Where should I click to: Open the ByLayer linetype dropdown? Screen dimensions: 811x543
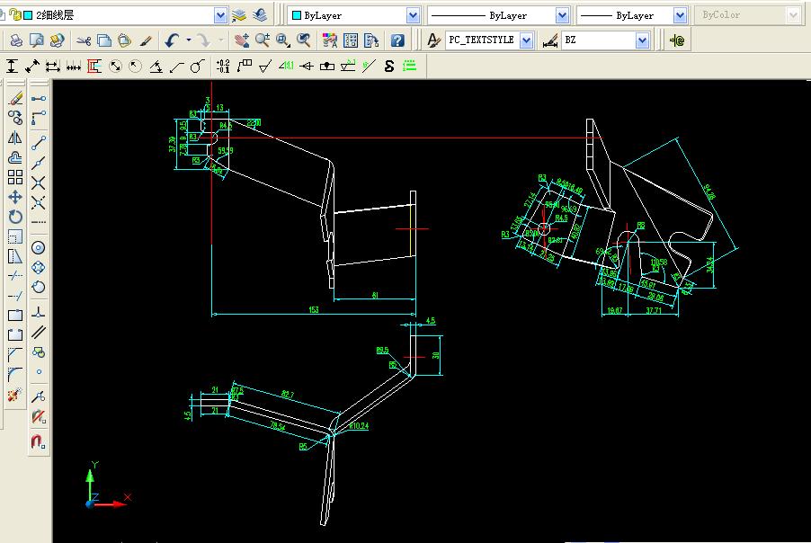click(562, 15)
